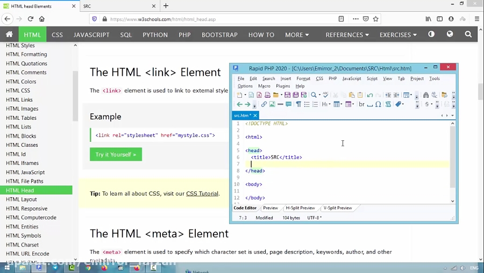Toggle Firefox reader view icon

click(x=341, y=19)
